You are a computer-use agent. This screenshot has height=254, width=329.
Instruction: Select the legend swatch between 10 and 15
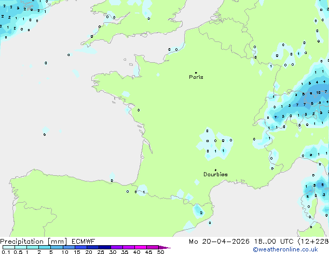(70, 248)
